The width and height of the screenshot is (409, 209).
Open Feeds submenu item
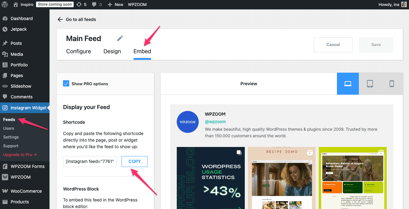(9, 119)
